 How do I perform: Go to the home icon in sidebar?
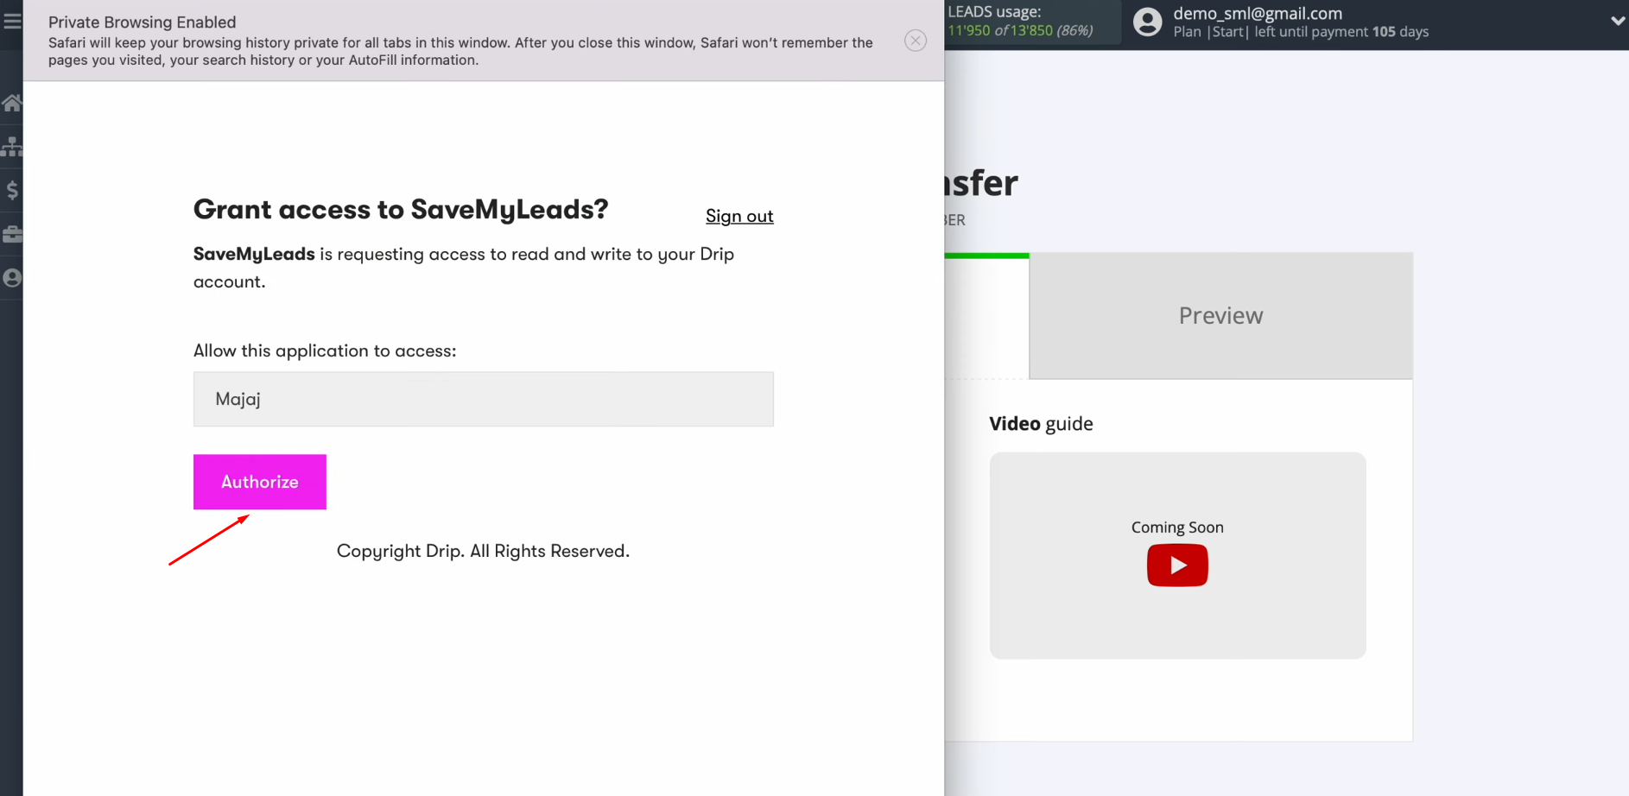click(11, 103)
